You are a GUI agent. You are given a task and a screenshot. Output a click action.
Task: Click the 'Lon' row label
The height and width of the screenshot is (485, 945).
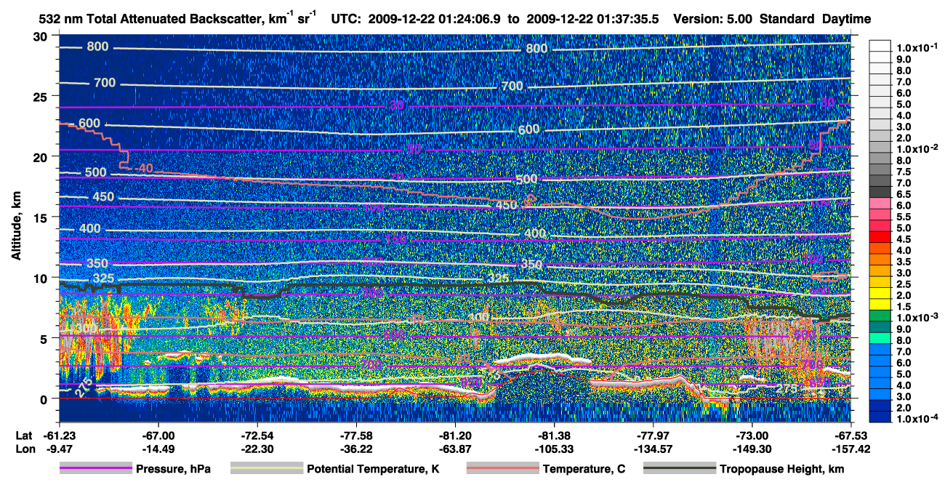click(24, 449)
